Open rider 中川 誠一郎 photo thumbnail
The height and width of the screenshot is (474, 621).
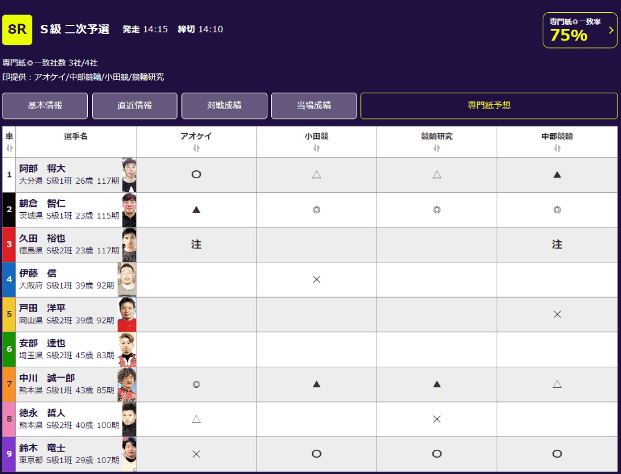[x=127, y=384]
